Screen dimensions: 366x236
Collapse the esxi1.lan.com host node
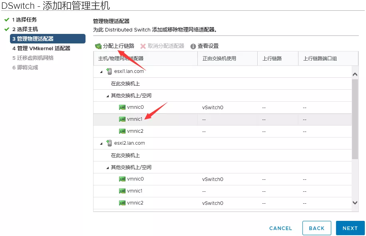pyautogui.click(x=101, y=72)
